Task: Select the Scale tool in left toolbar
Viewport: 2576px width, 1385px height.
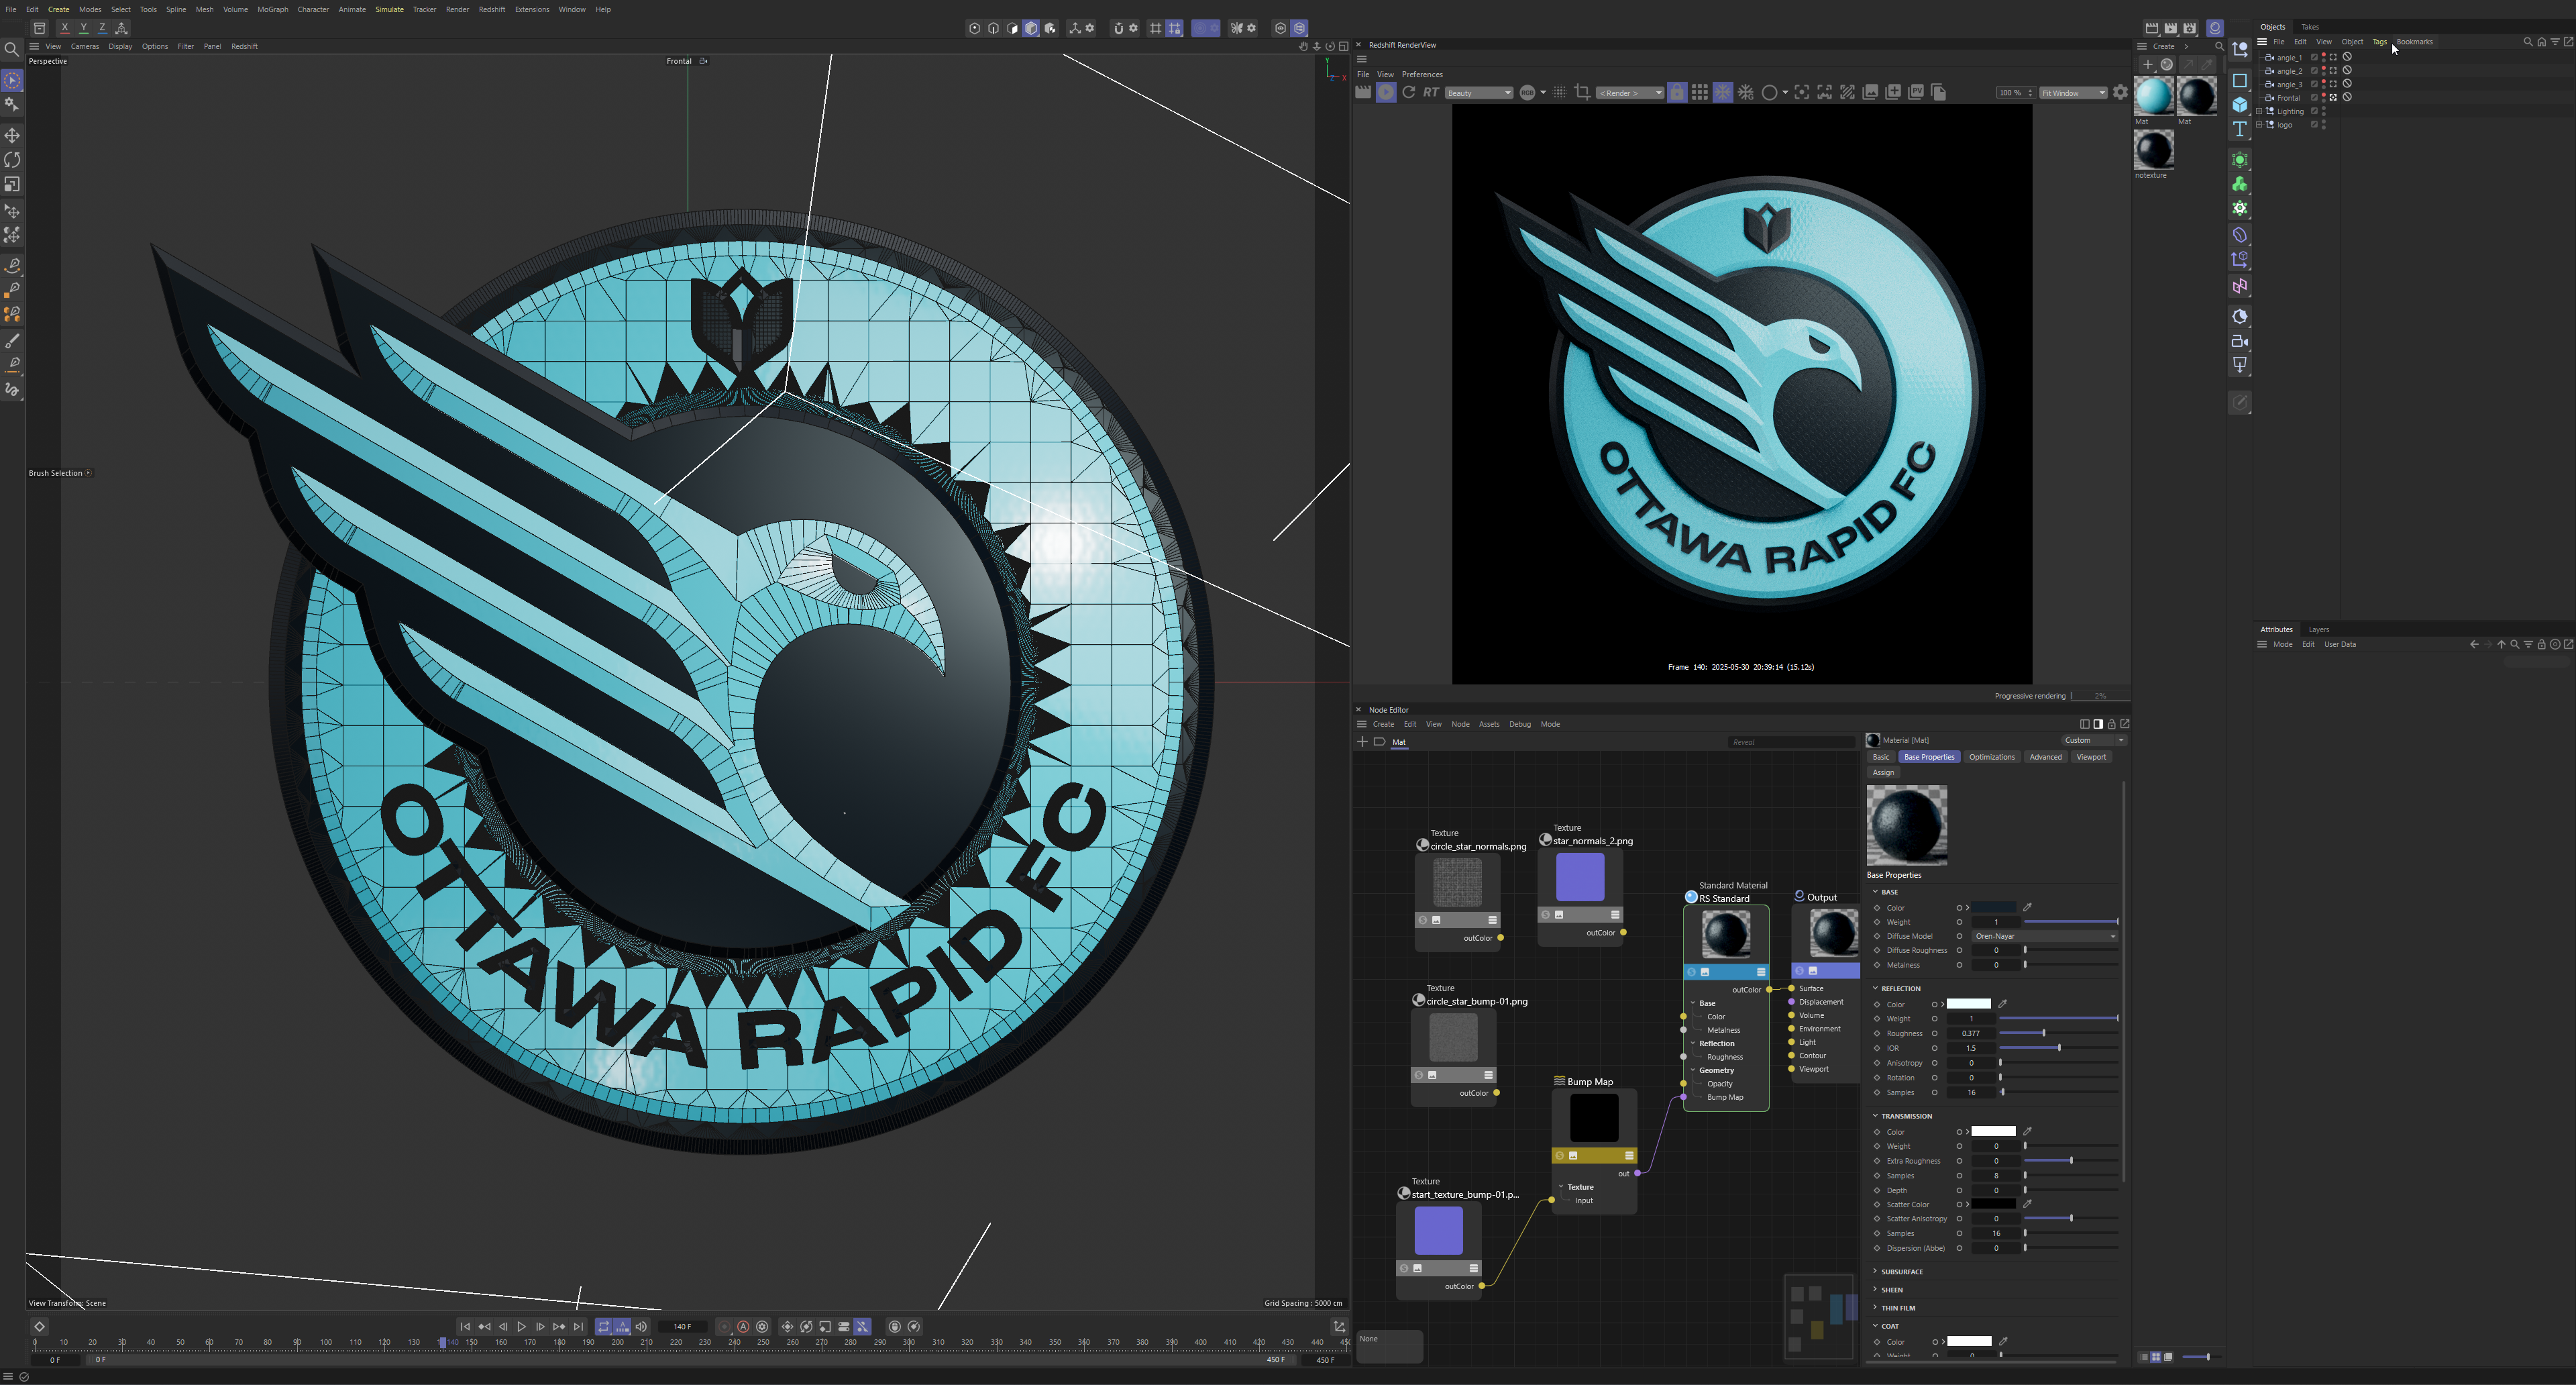Action: pos(12,185)
